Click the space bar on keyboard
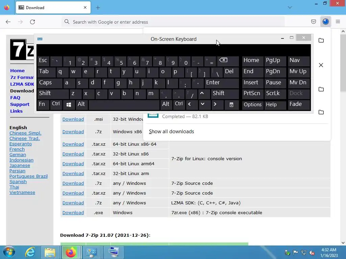This screenshot has height=259, width=346. [x=124, y=105]
